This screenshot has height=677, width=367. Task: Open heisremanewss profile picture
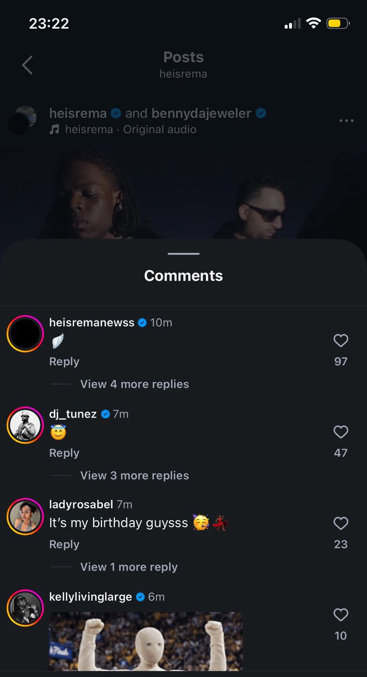pos(25,335)
